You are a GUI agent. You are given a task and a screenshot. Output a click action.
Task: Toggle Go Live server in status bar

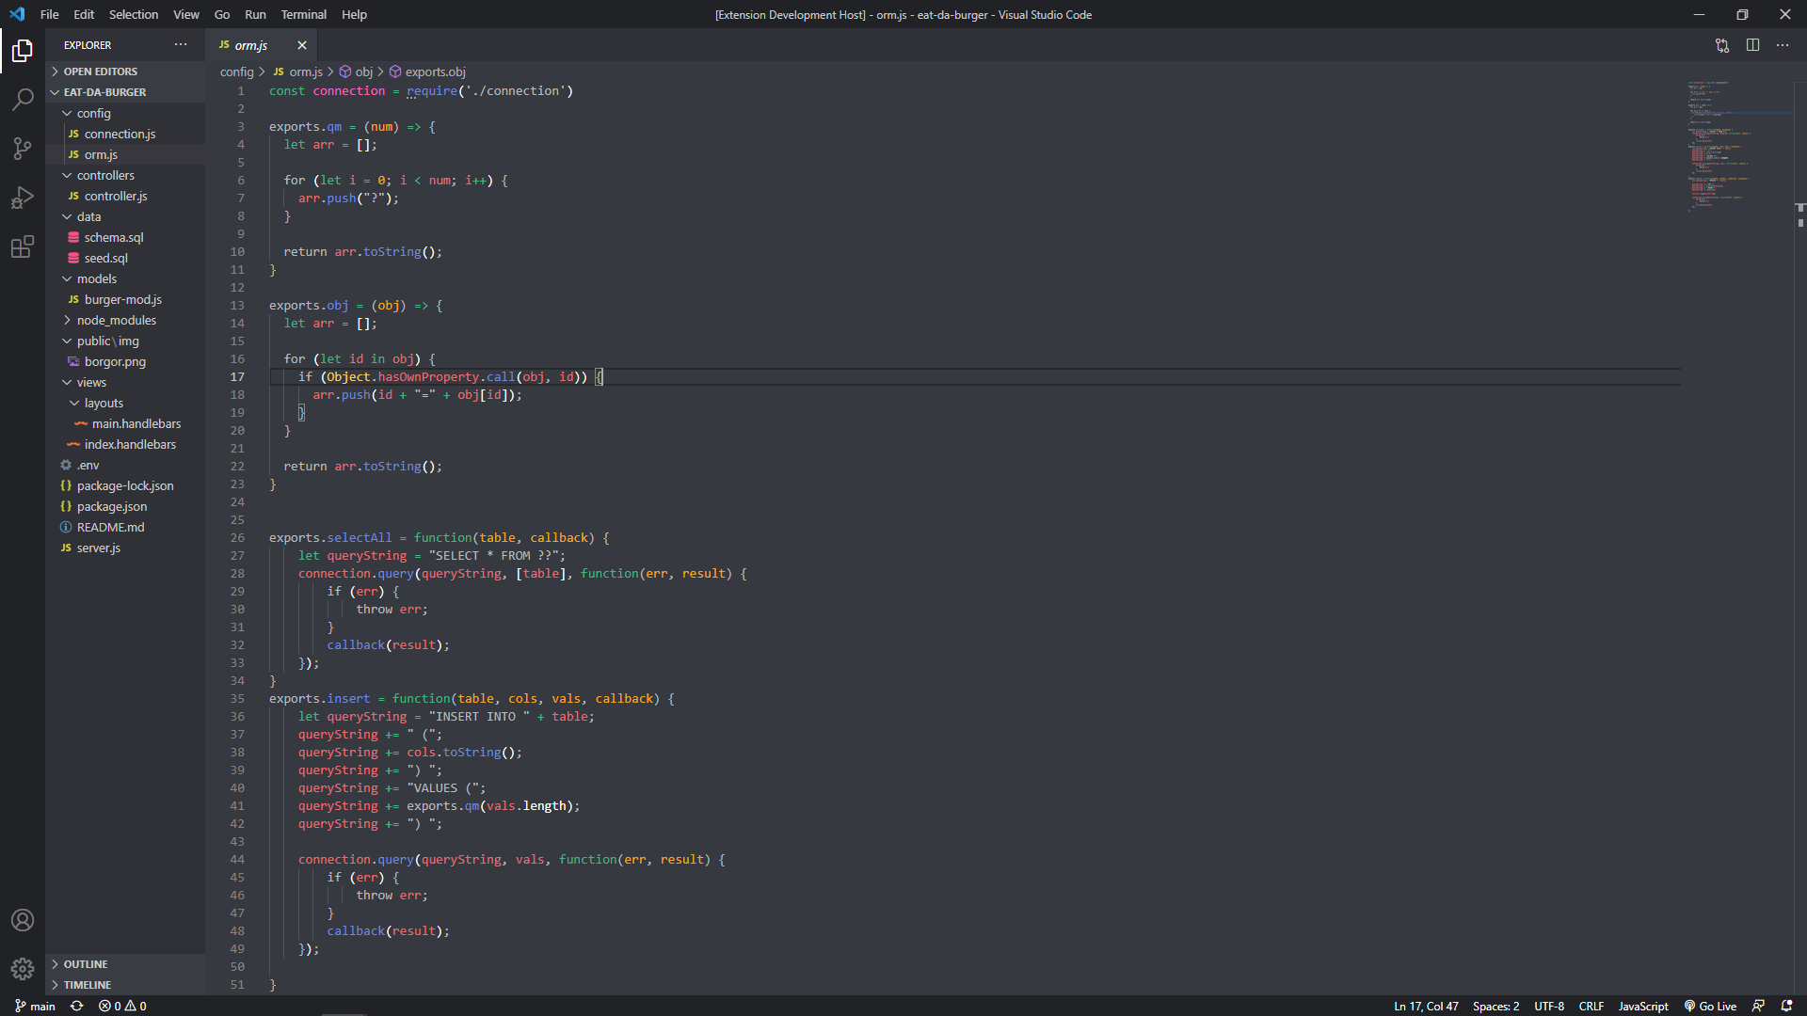click(x=1710, y=1006)
